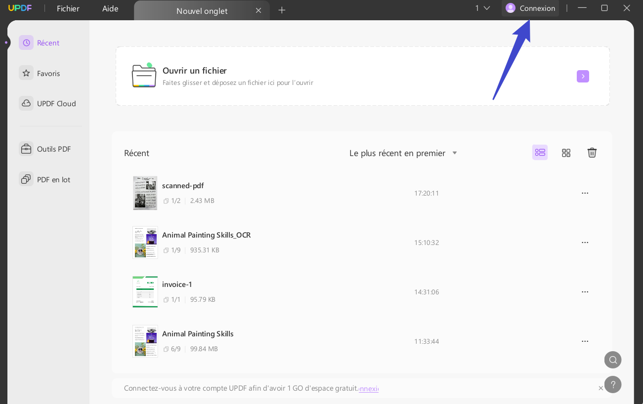Dismiss the bottom login banner
The height and width of the screenshot is (404, 643).
coord(601,388)
